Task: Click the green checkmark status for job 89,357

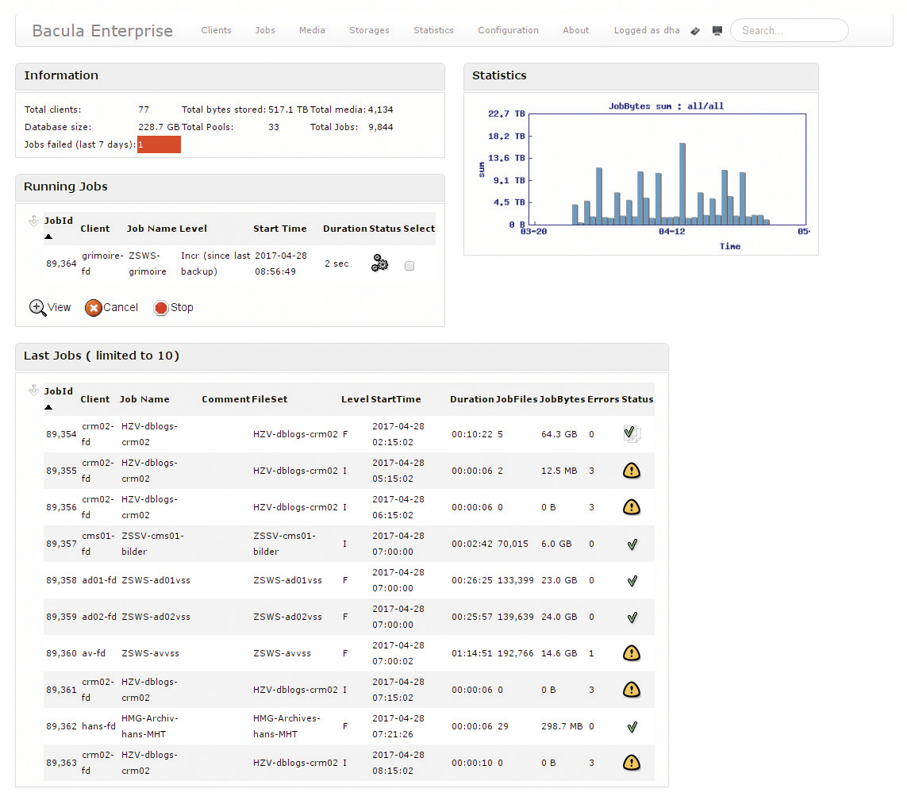Action: pyautogui.click(x=632, y=544)
